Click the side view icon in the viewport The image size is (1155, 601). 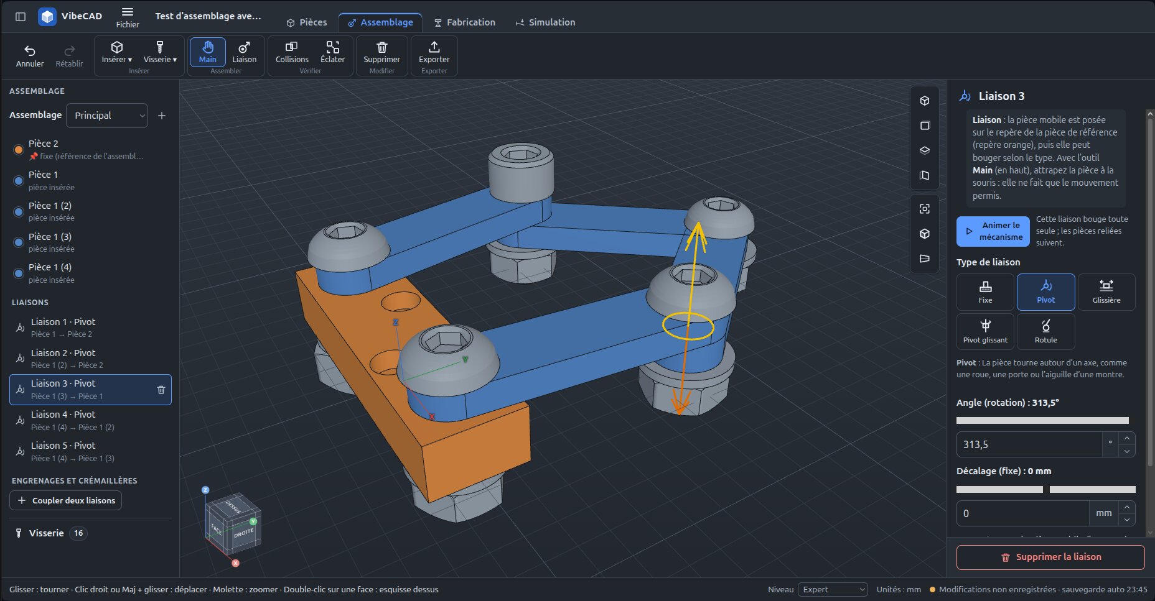tap(925, 175)
